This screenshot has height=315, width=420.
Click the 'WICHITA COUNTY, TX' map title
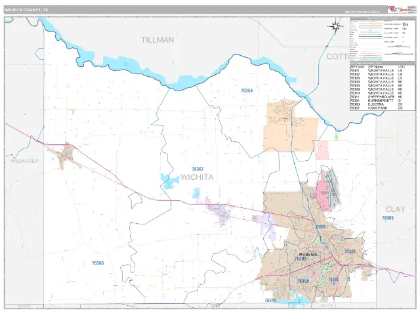26,10
